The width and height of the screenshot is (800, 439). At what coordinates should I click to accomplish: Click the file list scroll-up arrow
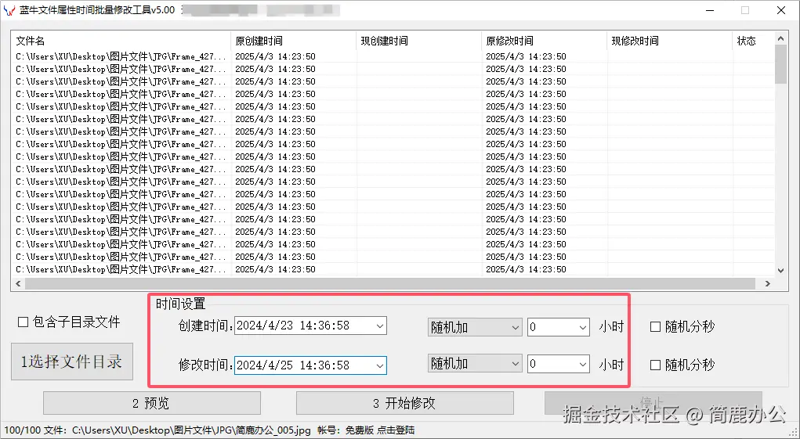click(780, 38)
